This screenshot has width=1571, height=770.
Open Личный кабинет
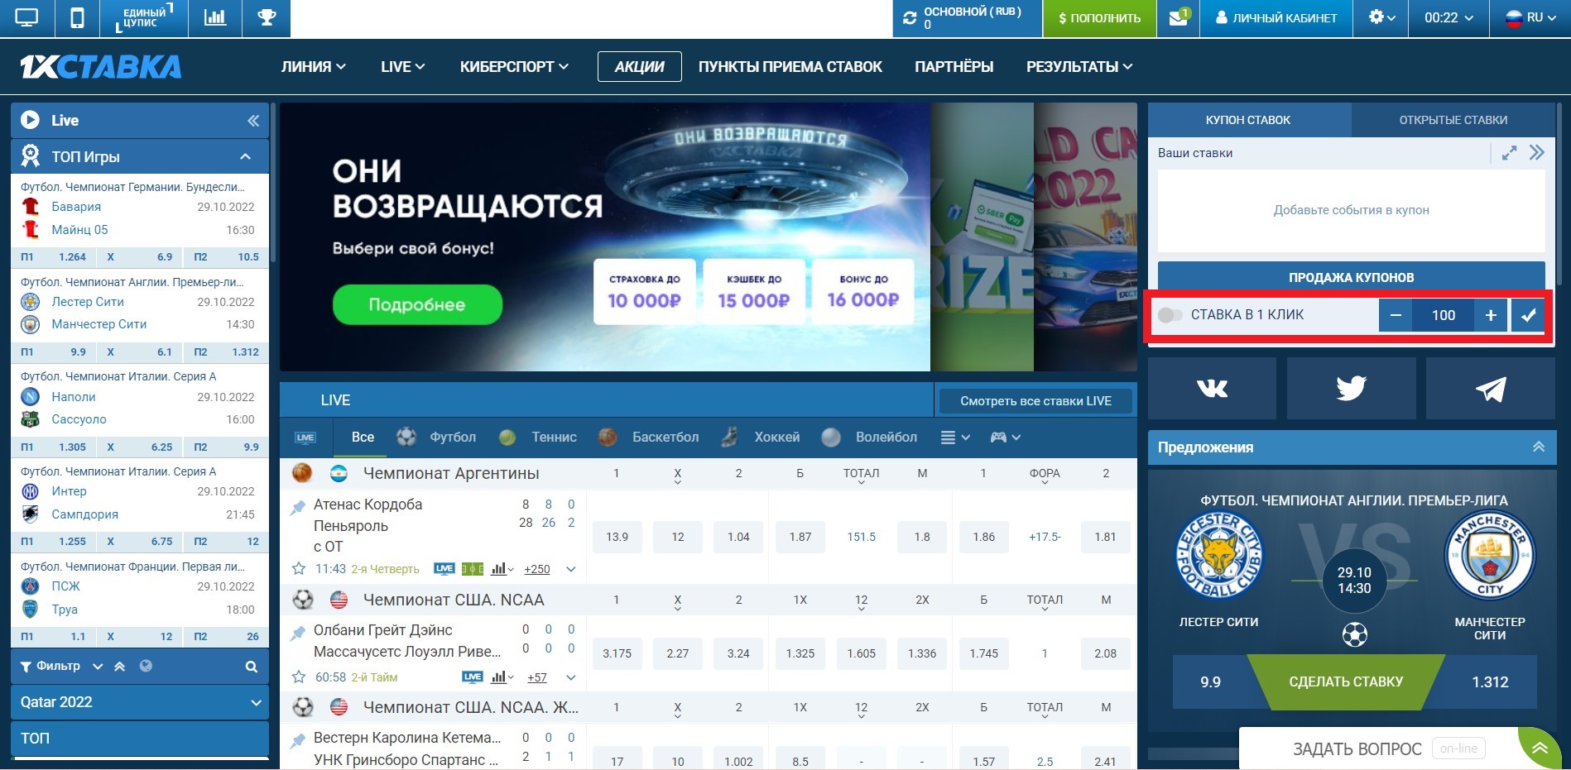pos(1276,18)
